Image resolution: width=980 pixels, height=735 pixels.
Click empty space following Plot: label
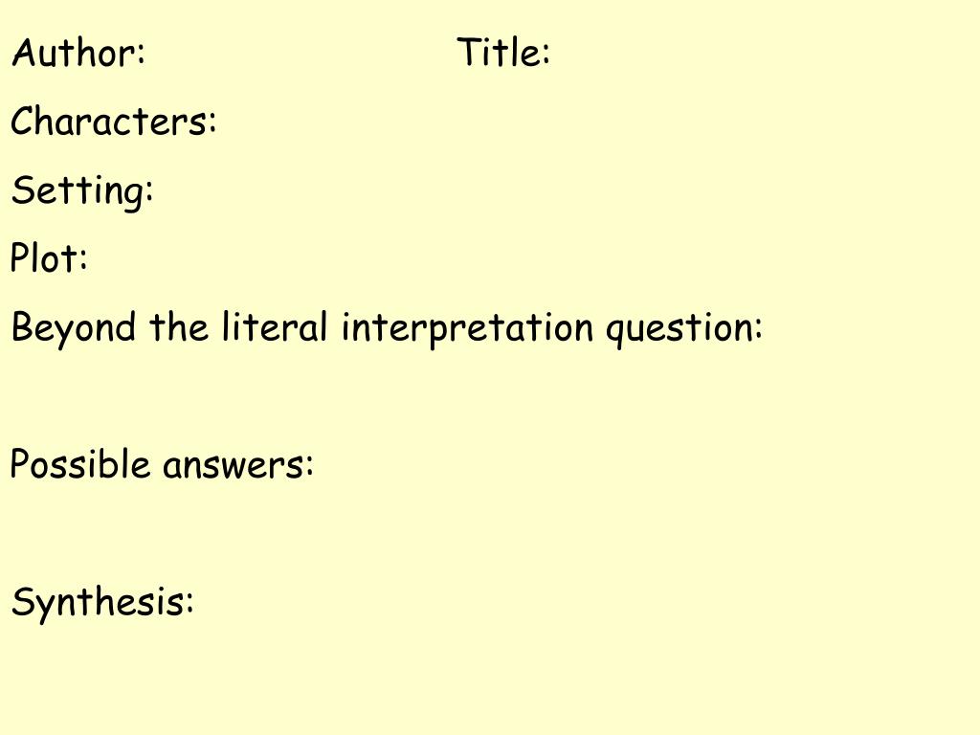tap(531, 256)
